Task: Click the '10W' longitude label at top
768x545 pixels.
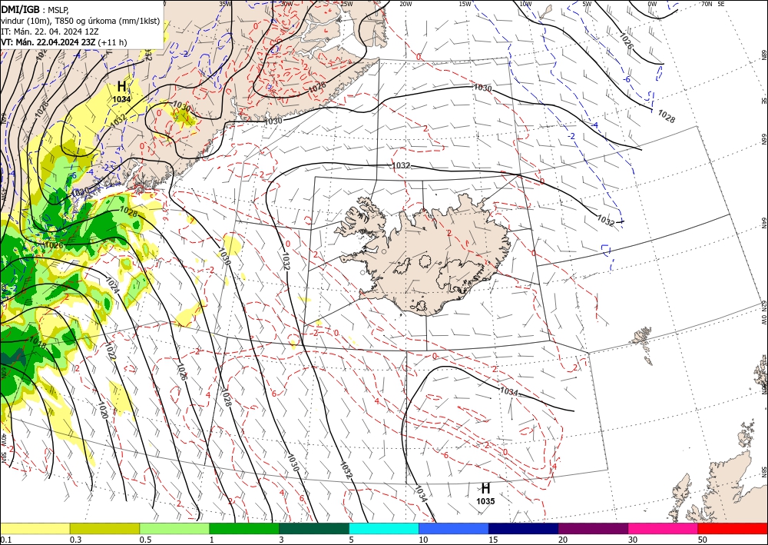Action: pos(525,4)
